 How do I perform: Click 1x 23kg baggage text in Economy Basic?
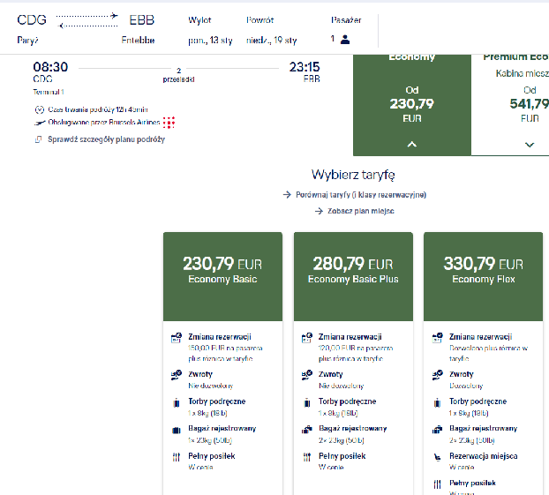pos(210,440)
